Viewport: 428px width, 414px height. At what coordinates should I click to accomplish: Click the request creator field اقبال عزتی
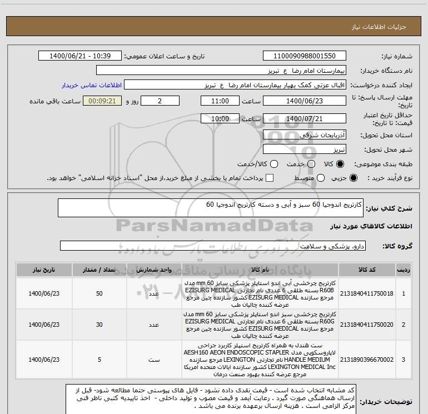[x=235, y=85]
